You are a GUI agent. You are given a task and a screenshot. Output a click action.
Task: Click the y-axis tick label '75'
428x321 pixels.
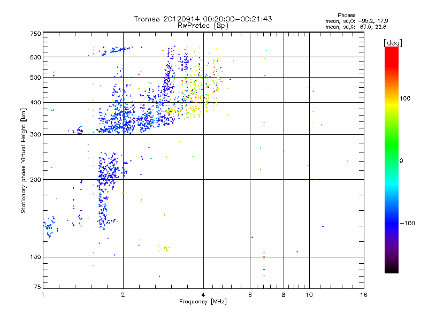point(37,287)
